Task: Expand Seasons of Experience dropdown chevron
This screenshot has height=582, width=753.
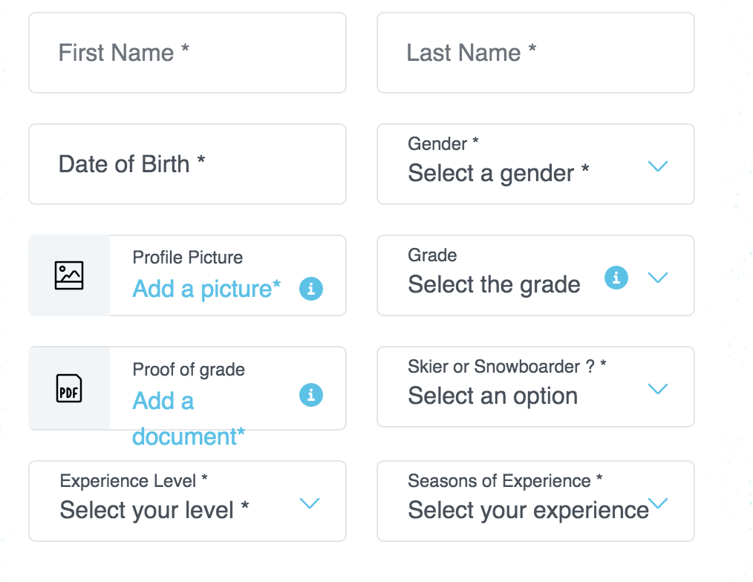Action: tap(658, 503)
